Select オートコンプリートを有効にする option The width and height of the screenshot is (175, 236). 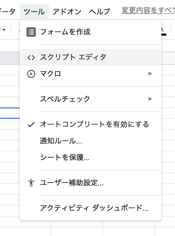click(91, 124)
